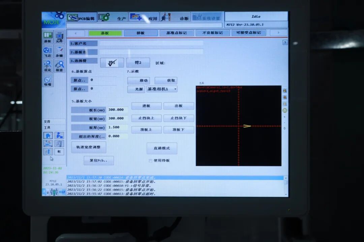Click the 吸嘴 (Nozzle) icon
Image resolution: width=364 pixels, height=242 pixels.
(48, 81)
